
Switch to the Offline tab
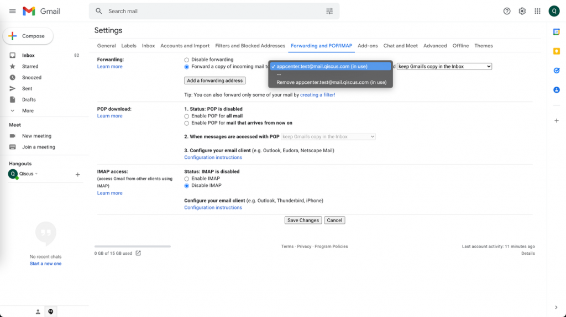click(x=460, y=46)
